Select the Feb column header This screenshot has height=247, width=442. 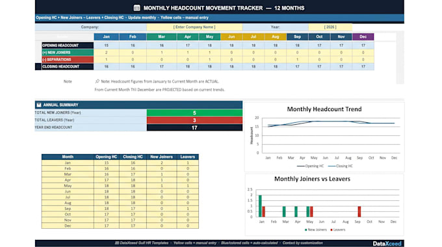pos(133,36)
